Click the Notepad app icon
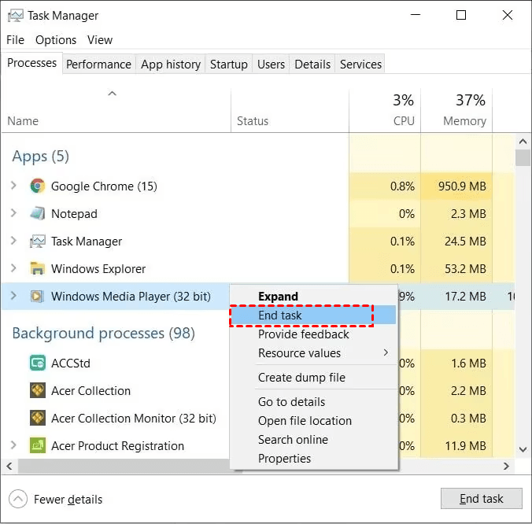The height and width of the screenshot is (524, 532). 37,214
